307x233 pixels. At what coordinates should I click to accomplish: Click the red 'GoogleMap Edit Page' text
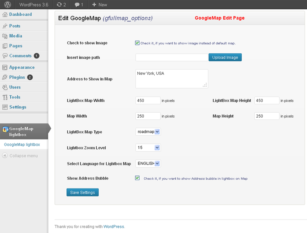(220, 18)
